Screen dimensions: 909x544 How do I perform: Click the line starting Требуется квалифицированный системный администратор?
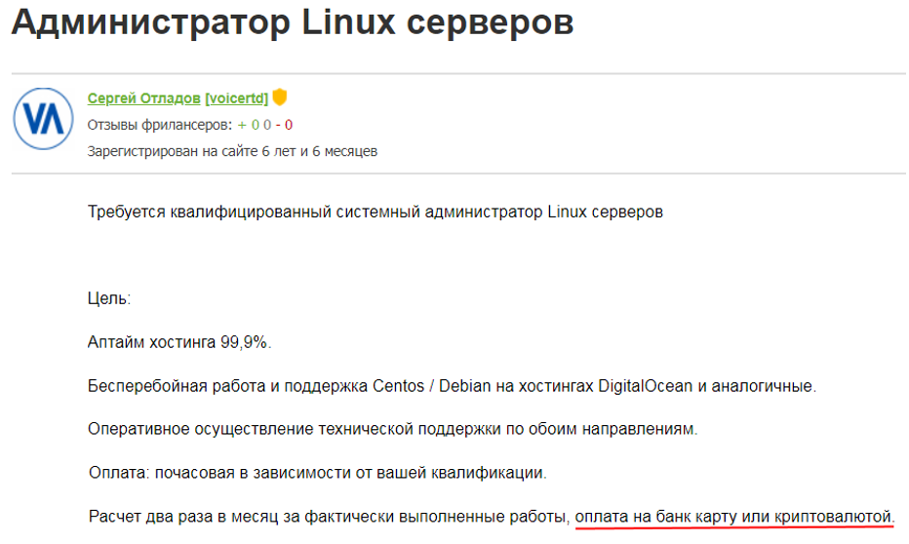tap(375, 212)
